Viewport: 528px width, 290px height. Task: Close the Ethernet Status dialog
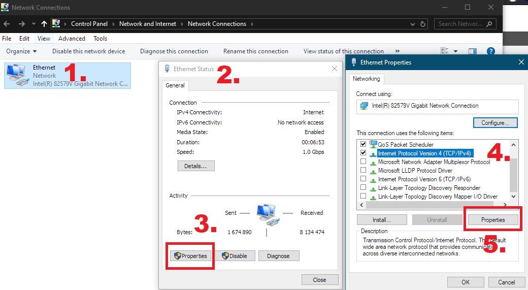click(x=335, y=69)
